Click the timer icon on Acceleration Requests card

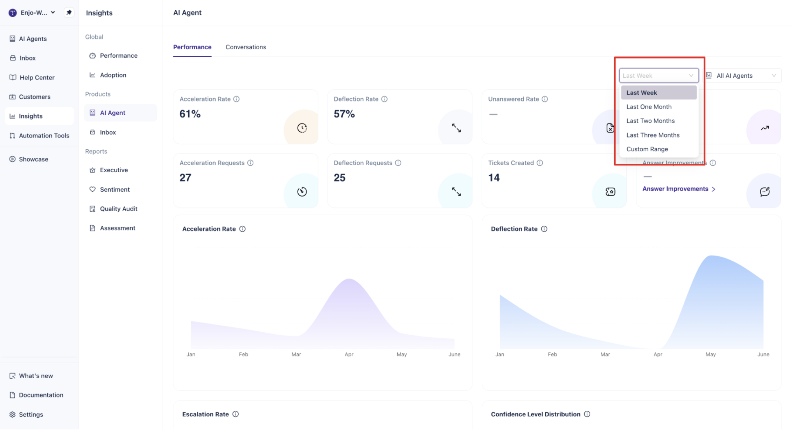pos(302,192)
